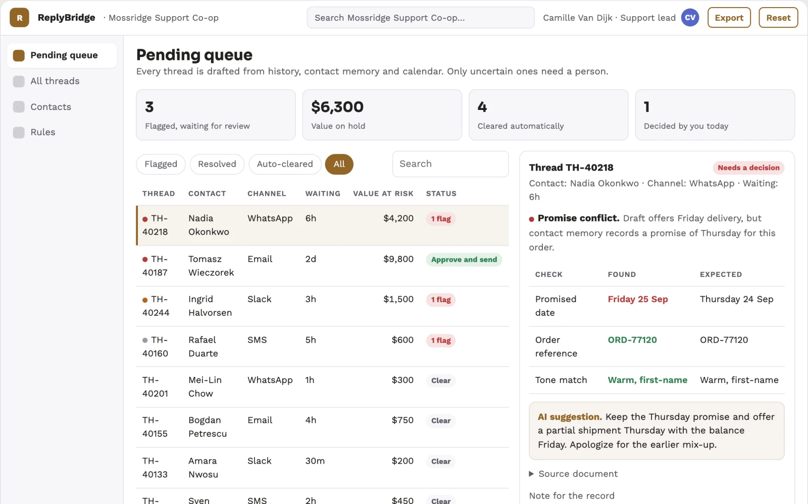This screenshot has height=504, width=808.
Task: Click the Flagged, waiting for review card
Action: pos(216,115)
